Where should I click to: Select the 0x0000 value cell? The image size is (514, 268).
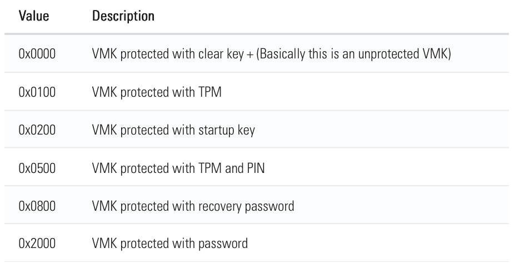pyautogui.click(x=37, y=54)
